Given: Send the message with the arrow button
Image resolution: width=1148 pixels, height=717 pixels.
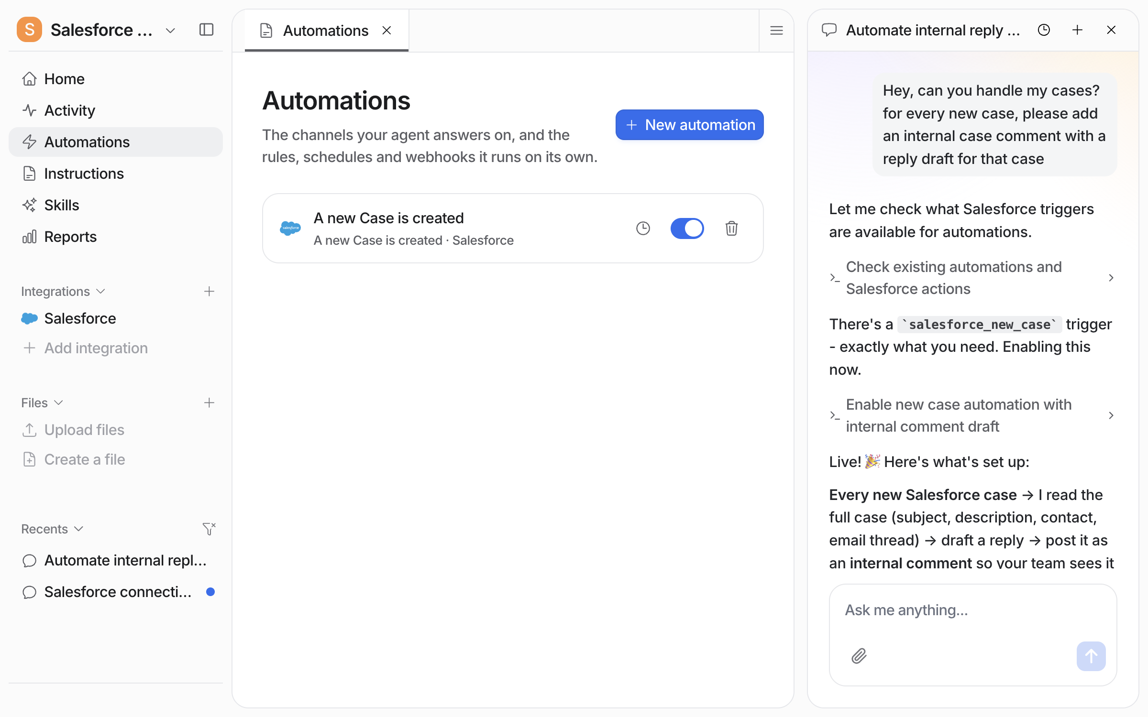Looking at the screenshot, I should pos(1091,656).
